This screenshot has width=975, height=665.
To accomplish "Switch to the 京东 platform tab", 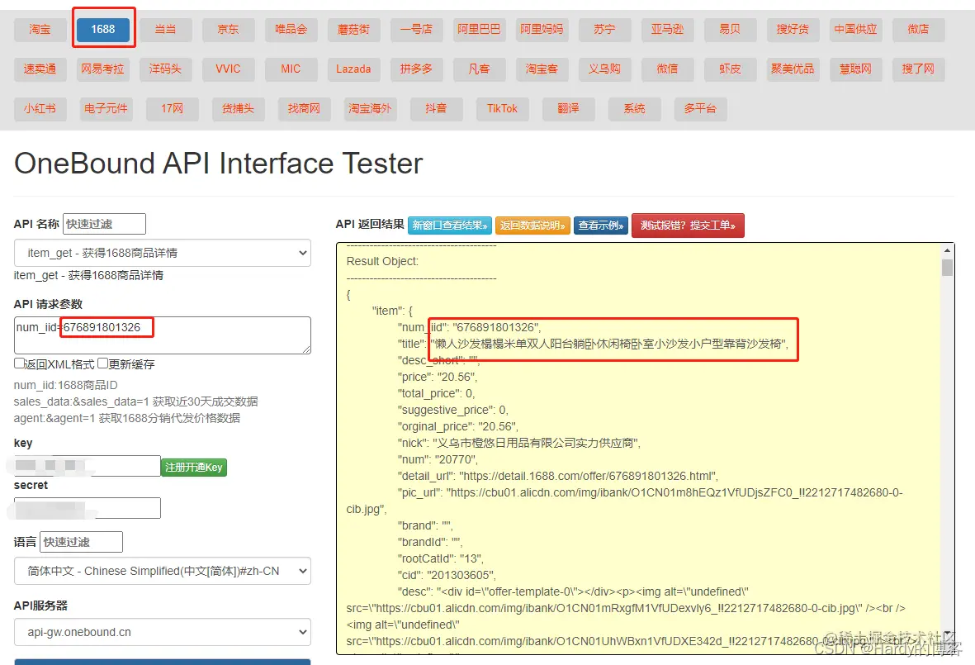I will (228, 29).
